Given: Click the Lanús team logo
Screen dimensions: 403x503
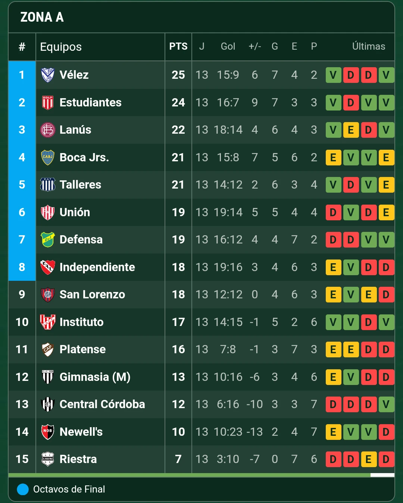Looking at the screenshot, I should [48, 130].
